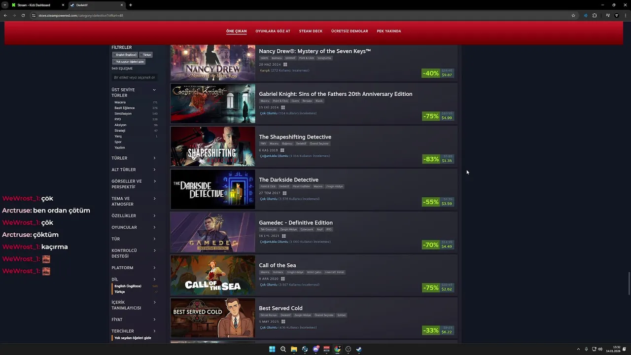Open the STEAM DECK tab
The image size is (631, 355).
pyautogui.click(x=311, y=31)
